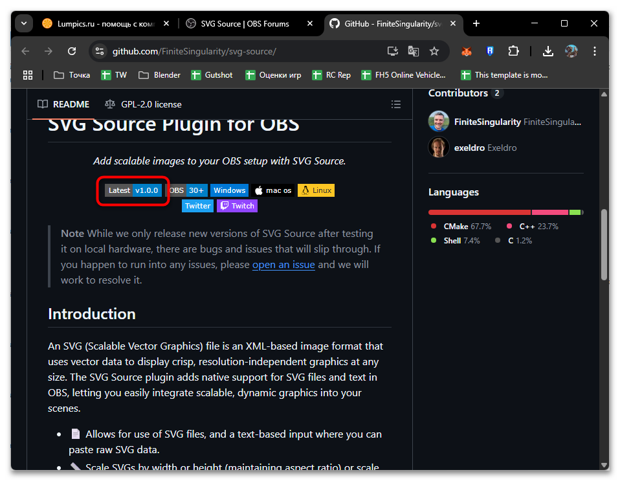Viewport: 620px width, 481px height.
Task: Open the apps grid in bookmarks bar
Action: pos(28,75)
